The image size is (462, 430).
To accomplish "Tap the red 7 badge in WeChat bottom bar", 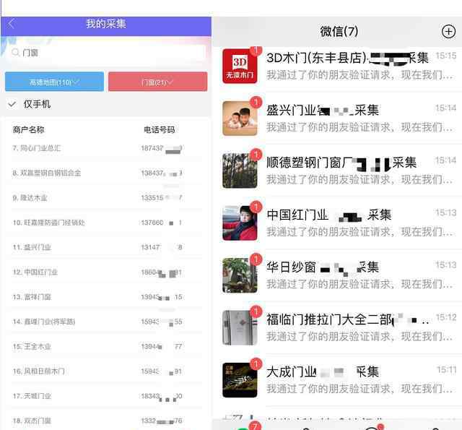I will pyautogui.click(x=255, y=426).
